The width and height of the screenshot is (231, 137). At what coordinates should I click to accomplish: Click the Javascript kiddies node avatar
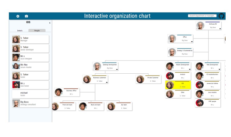point(200,85)
